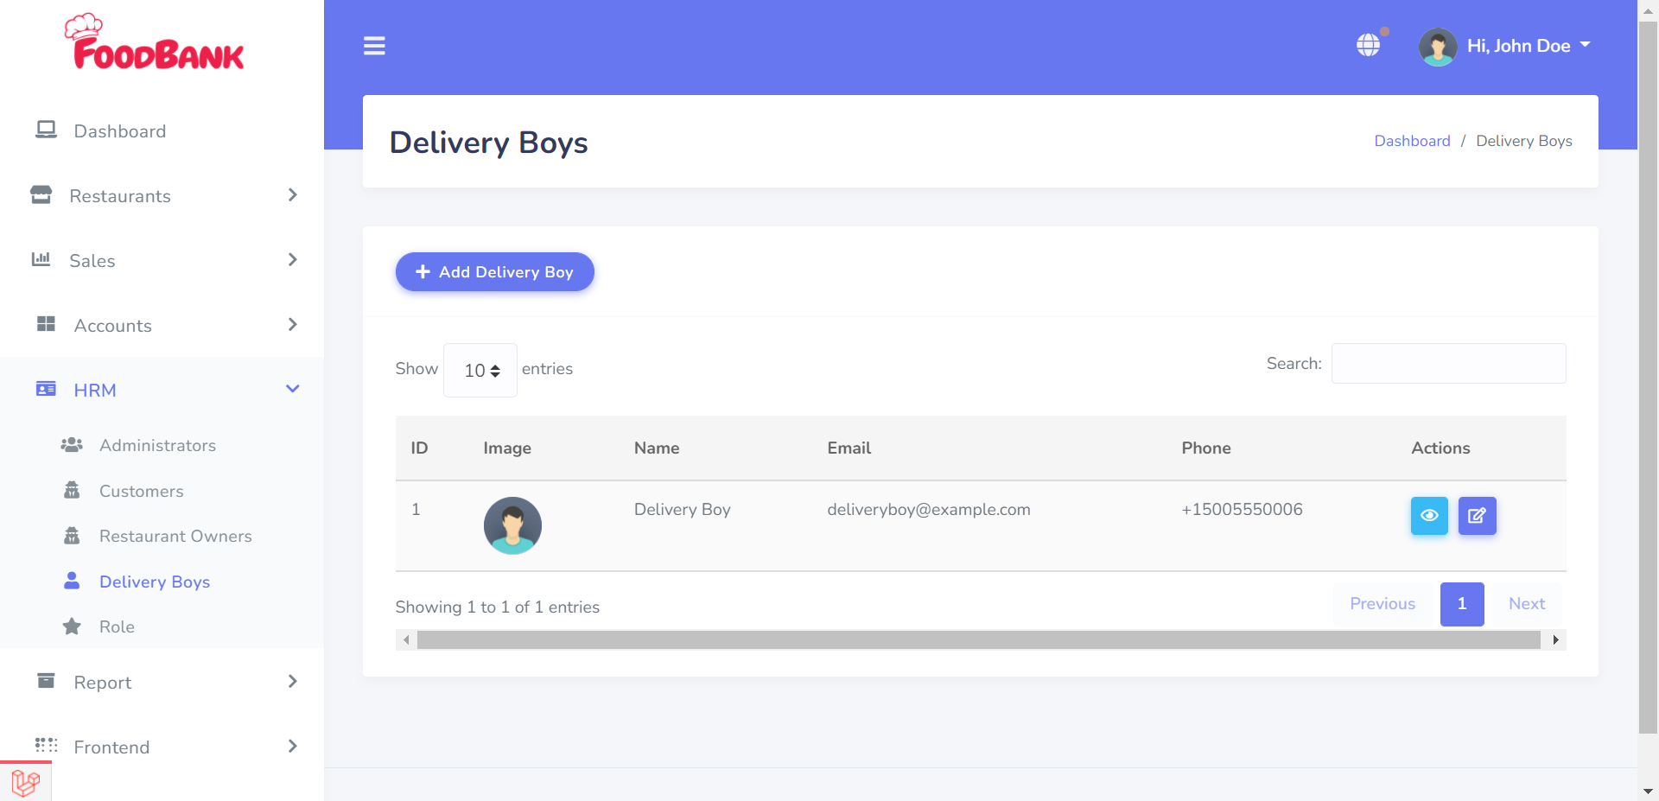Click the Previous pagination button

pos(1382,604)
